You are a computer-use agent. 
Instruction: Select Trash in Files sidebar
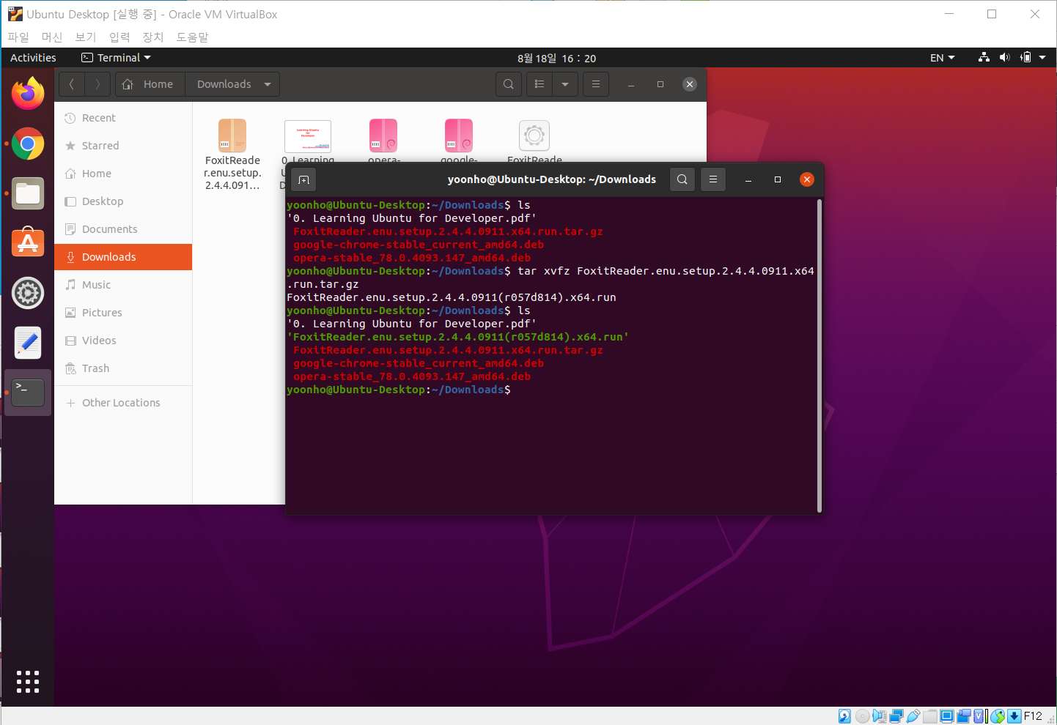point(123,368)
